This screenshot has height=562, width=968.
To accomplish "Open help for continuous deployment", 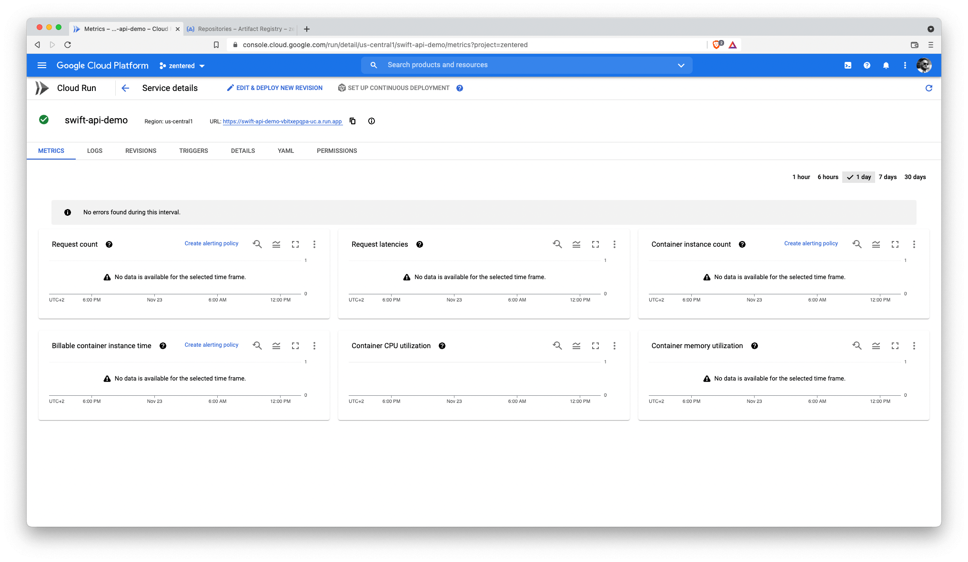I will [x=460, y=88].
